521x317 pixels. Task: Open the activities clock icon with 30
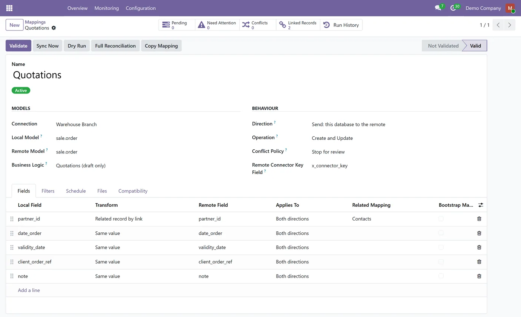pyautogui.click(x=454, y=8)
